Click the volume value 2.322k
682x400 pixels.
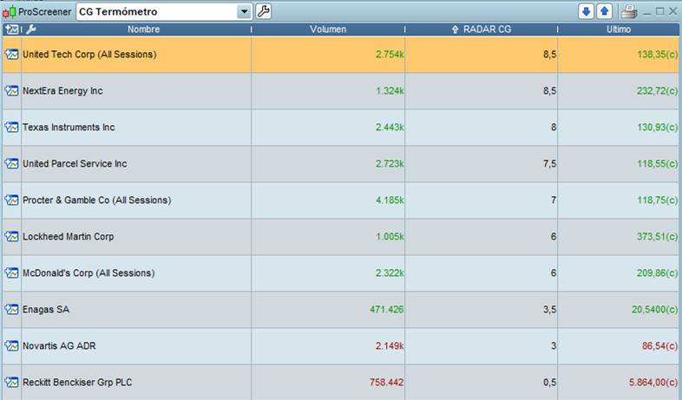[x=390, y=273]
